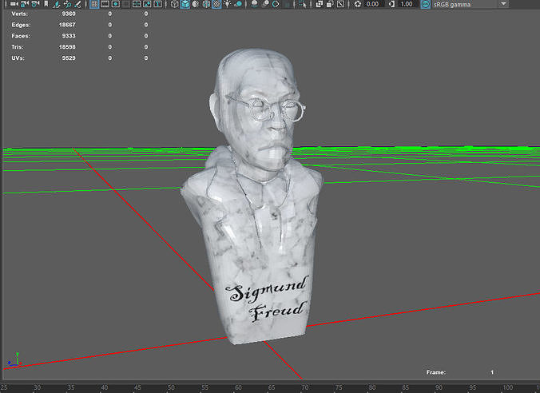This screenshot has height=393, width=540.
Task: Toggle the Field Chart overlay
Action: pyautogui.click(x=137, y=4)
